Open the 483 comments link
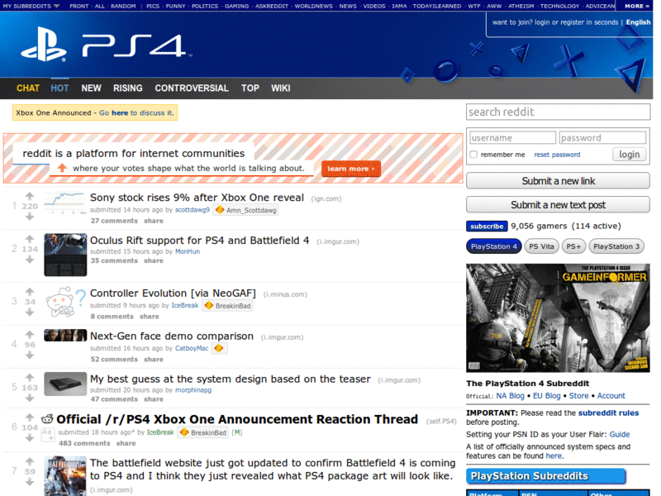This screenshot has height=496, width=661. pyautogui.click(x=84, y=443)
